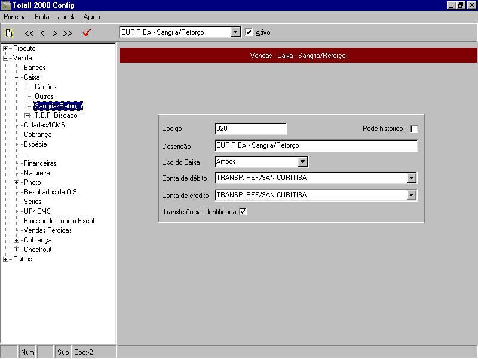Expand the T.E.F. Discado node

pyautogui.click(x=27, y=115)
